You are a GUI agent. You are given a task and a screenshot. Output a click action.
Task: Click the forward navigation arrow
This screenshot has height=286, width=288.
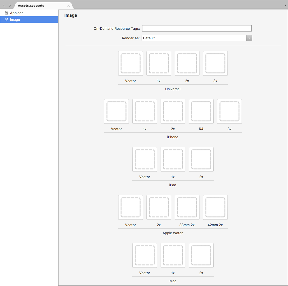(x=10, y=5)
